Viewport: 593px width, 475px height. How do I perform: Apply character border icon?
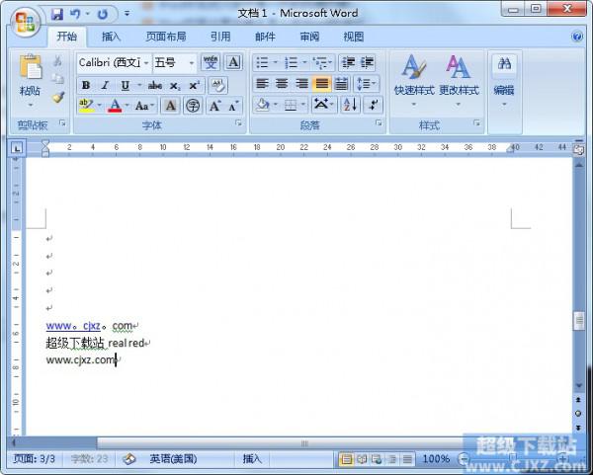coord(233,62)
